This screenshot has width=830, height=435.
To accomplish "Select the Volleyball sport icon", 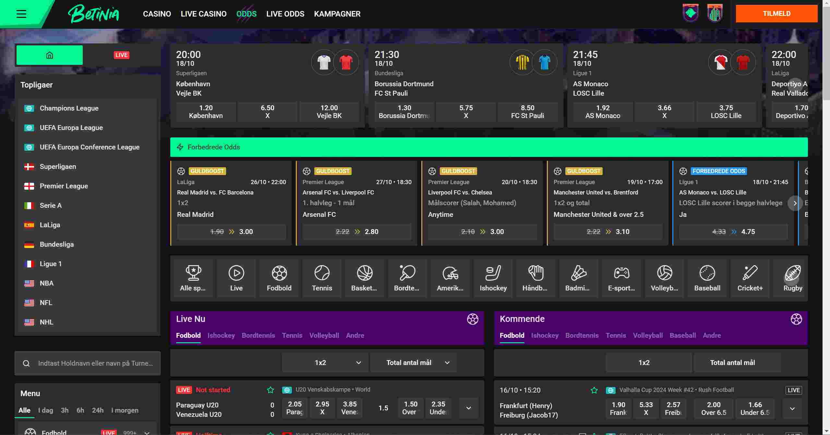I will tap(664, 278).
